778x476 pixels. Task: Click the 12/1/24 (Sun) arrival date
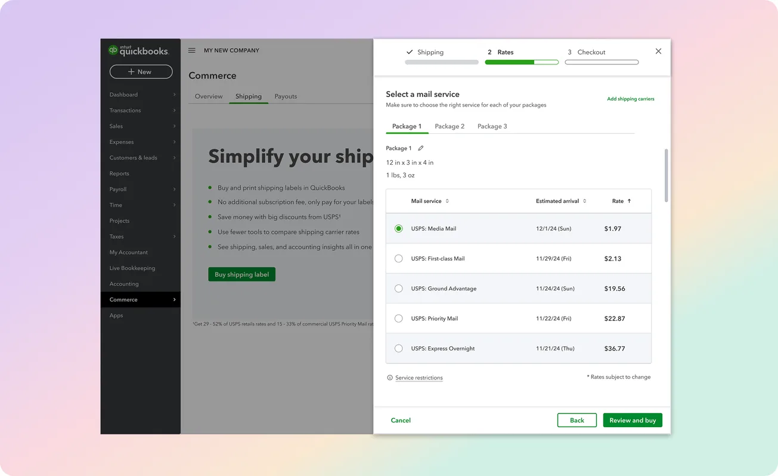(x=554, y=228)
